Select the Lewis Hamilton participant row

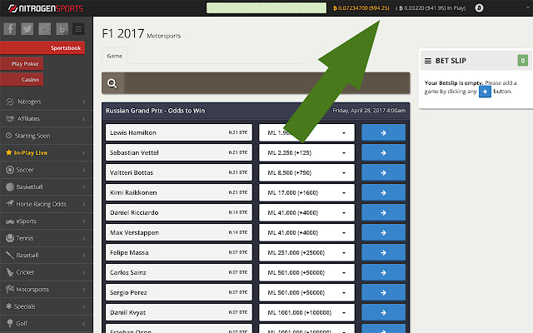[179, 132]
